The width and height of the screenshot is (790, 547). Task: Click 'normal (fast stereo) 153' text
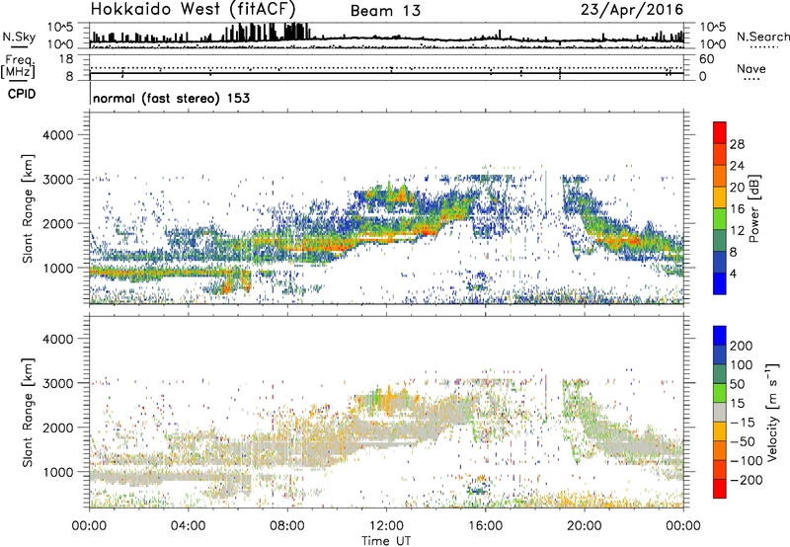[171, 98]
